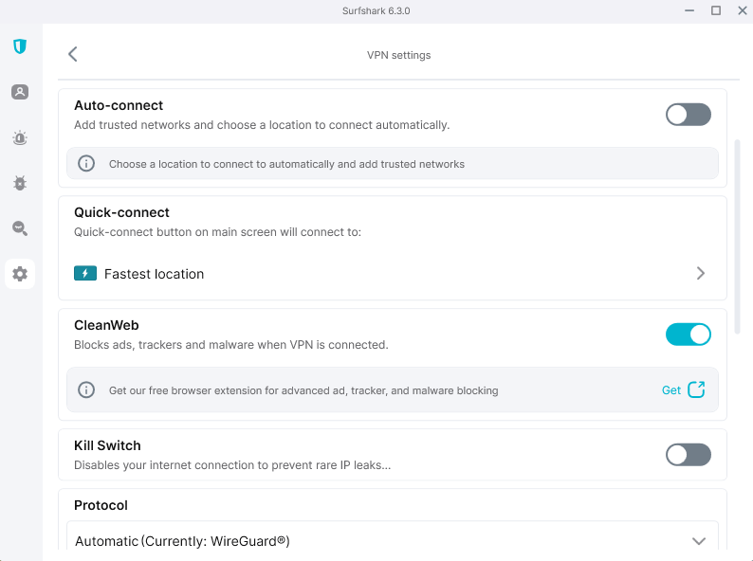753x561 pixels.
Task: Click 'Add trusted networks' description text
Action: 262,125
